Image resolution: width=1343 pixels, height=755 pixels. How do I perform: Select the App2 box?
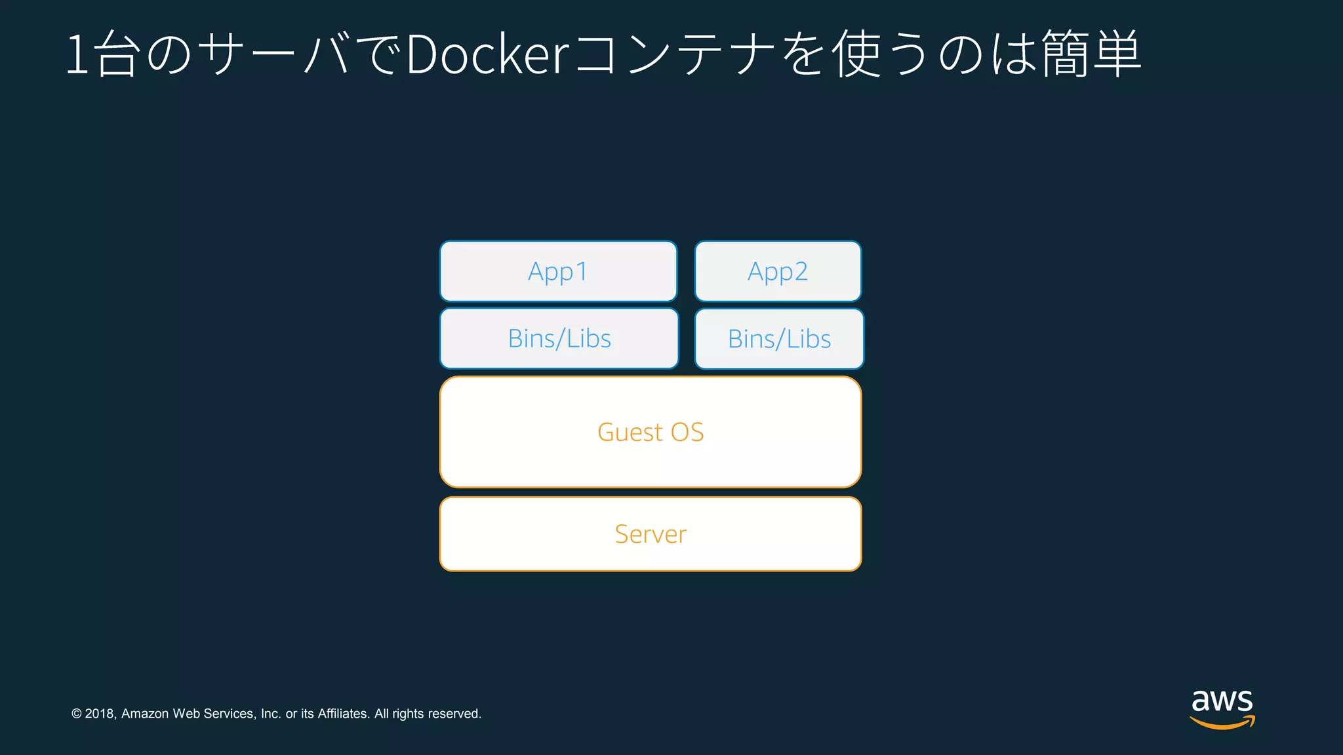click(x=778, y=271)
